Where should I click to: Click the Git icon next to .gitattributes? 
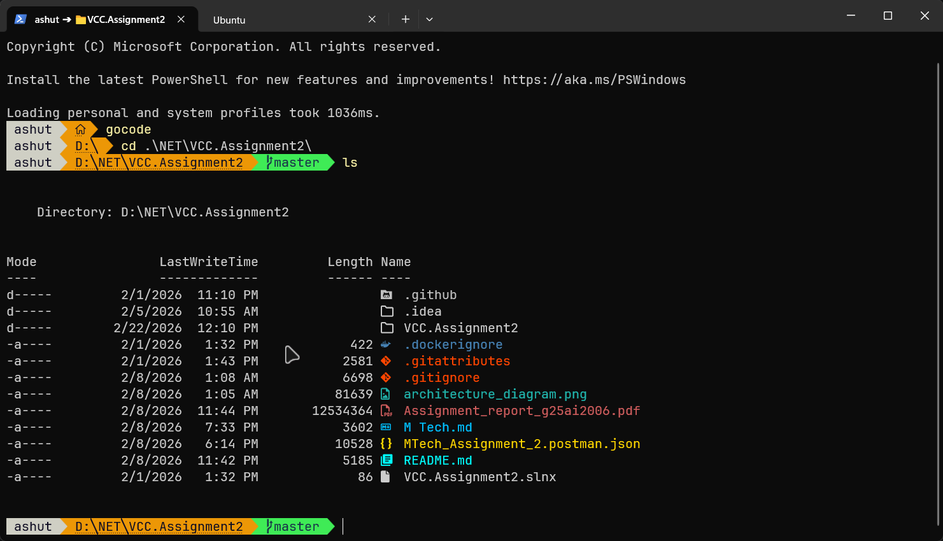[387, 361]
